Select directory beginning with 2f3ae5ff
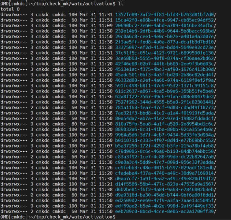This screenshot has width=231, height=220. 165,42
